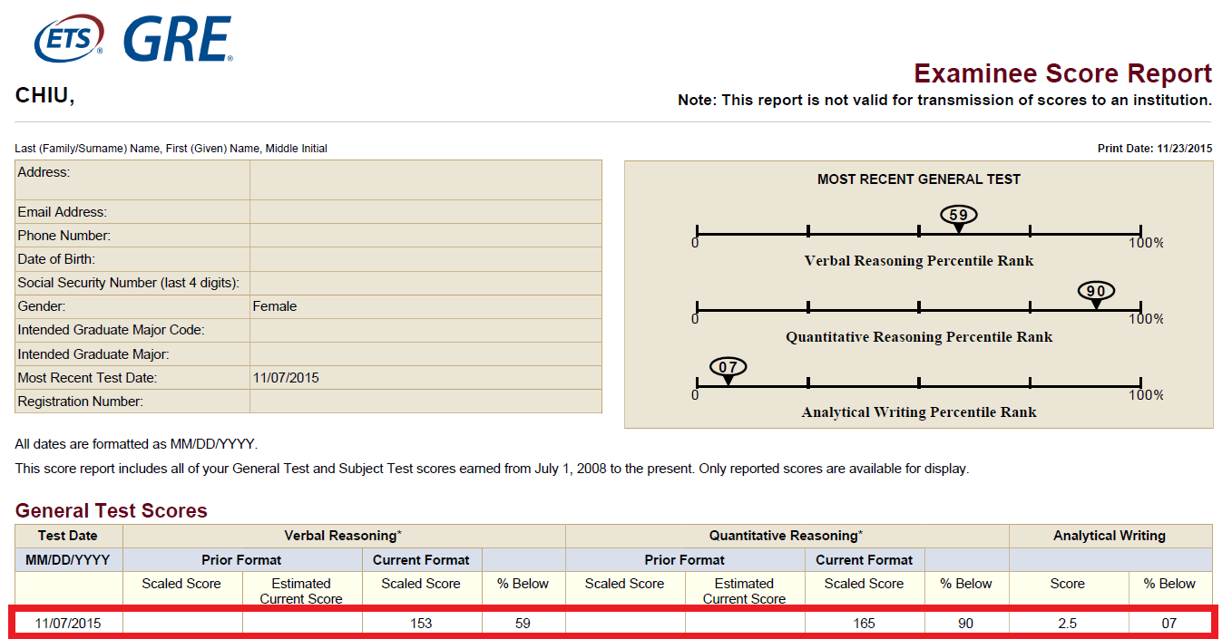Click the MOST RECENT GENERAL TEST heading
1232x639 pixels.
coord(919,179)
